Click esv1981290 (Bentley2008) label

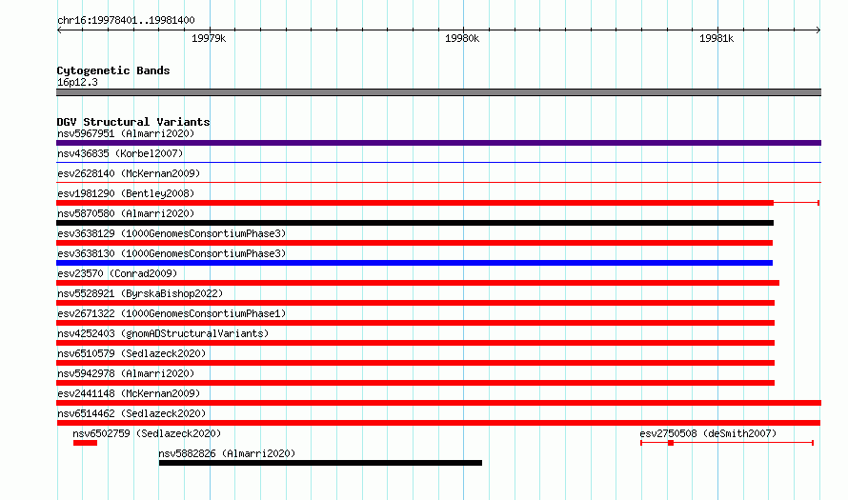(x=126, y=193)
